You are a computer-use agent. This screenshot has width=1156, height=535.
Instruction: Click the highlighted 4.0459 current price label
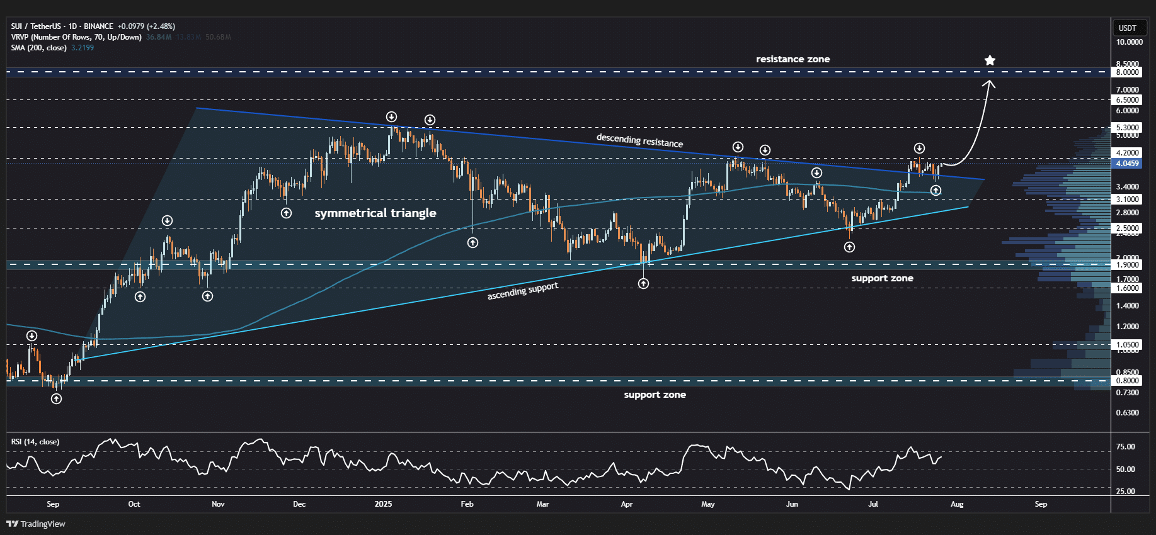click(x=1127, y=164)
